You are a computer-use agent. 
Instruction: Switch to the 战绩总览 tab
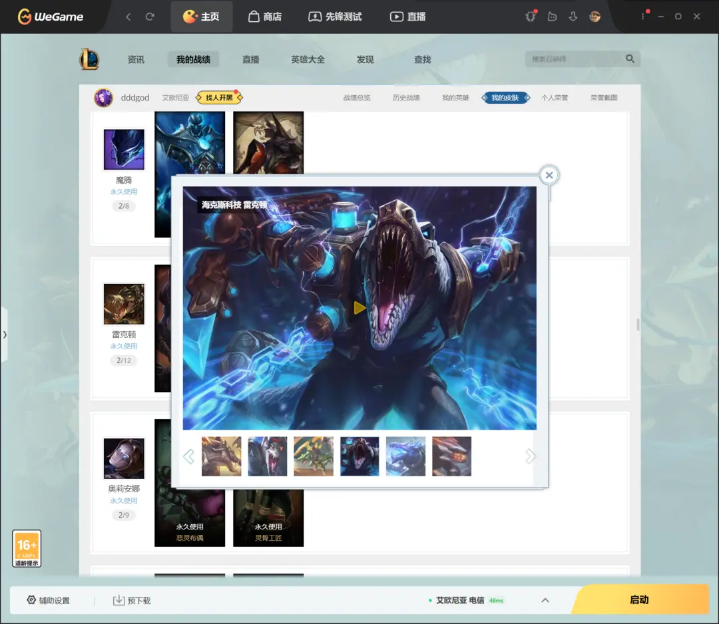pyautogui.click(x=357, y=98)
